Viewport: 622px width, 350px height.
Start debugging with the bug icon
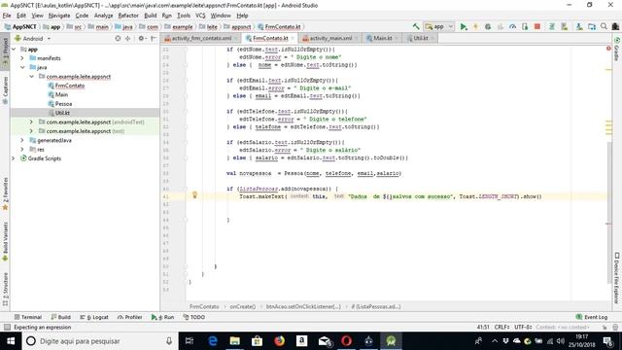[488, 26]
